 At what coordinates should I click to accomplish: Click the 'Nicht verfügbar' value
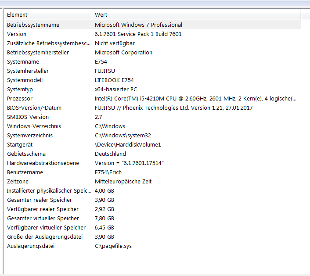click(115, 43)
